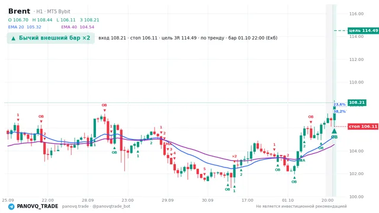Click the 23,6% Fibonacci level label

[x=339, y=104]
